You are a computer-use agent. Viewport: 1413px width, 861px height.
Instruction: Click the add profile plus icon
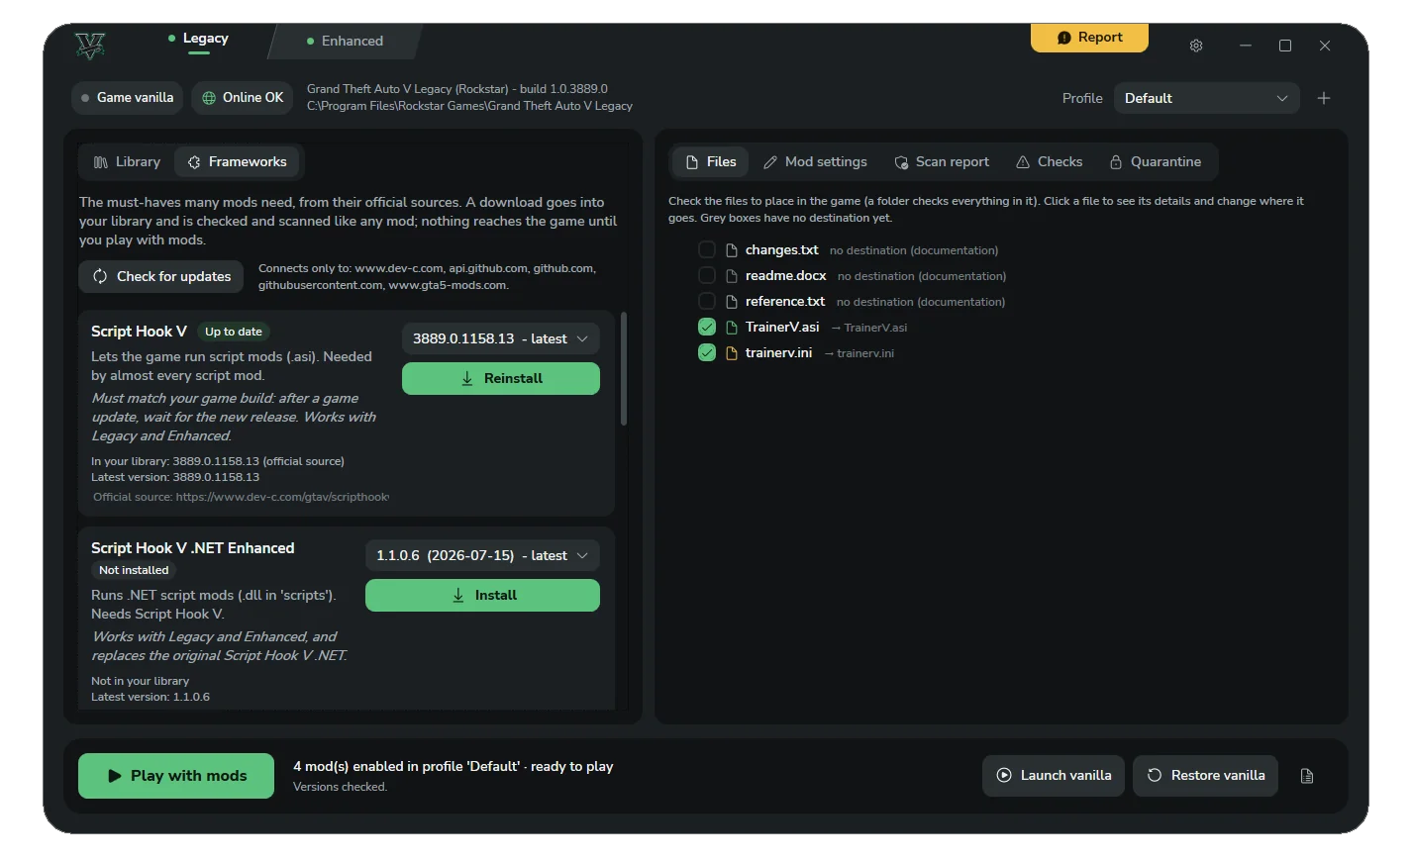tap(1324, 98)
